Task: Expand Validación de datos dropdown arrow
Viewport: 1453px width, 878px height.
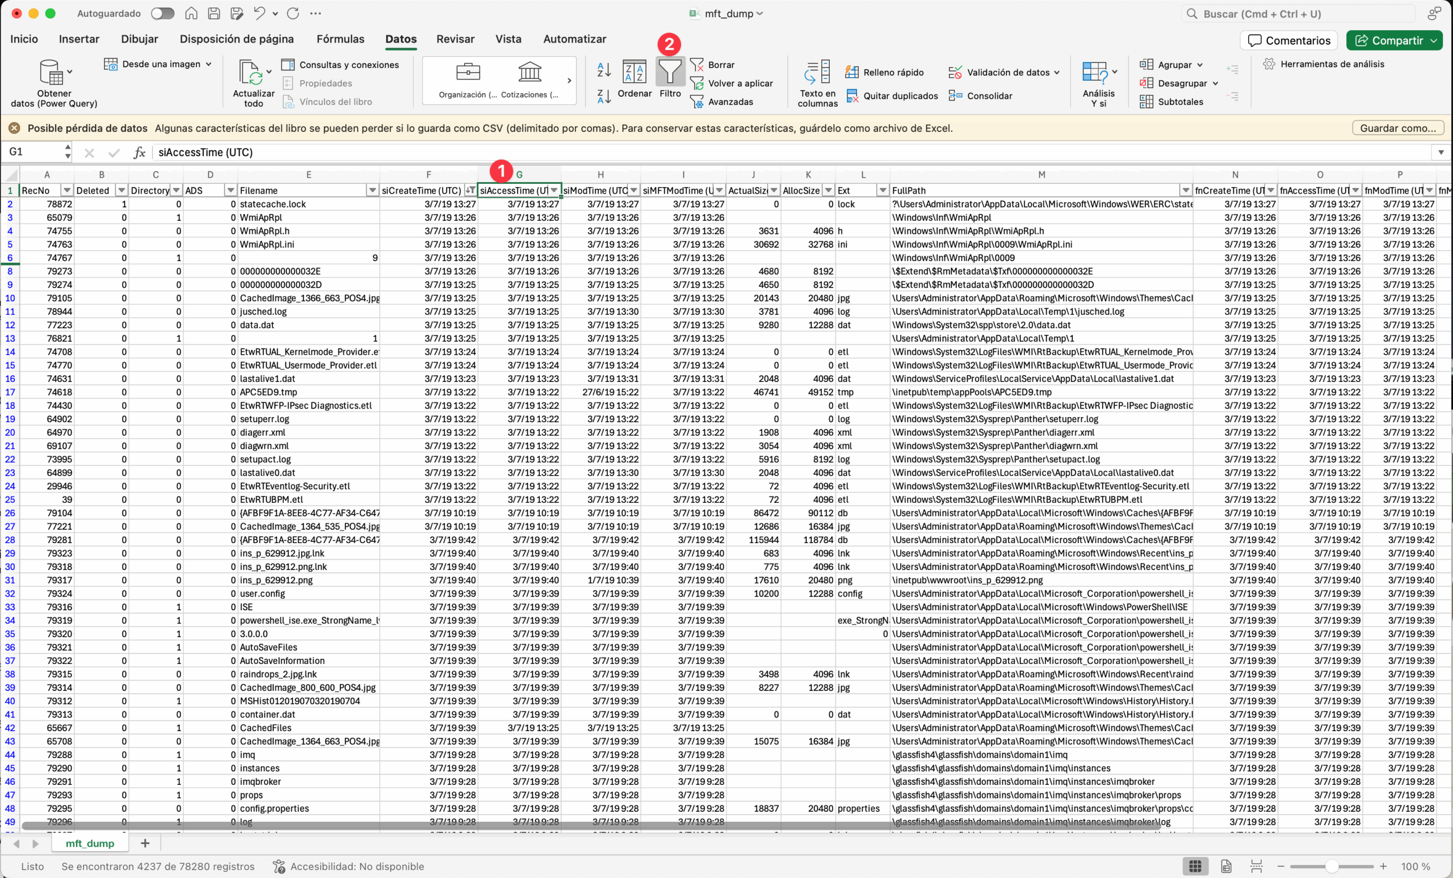Action: click(1057, 73)
